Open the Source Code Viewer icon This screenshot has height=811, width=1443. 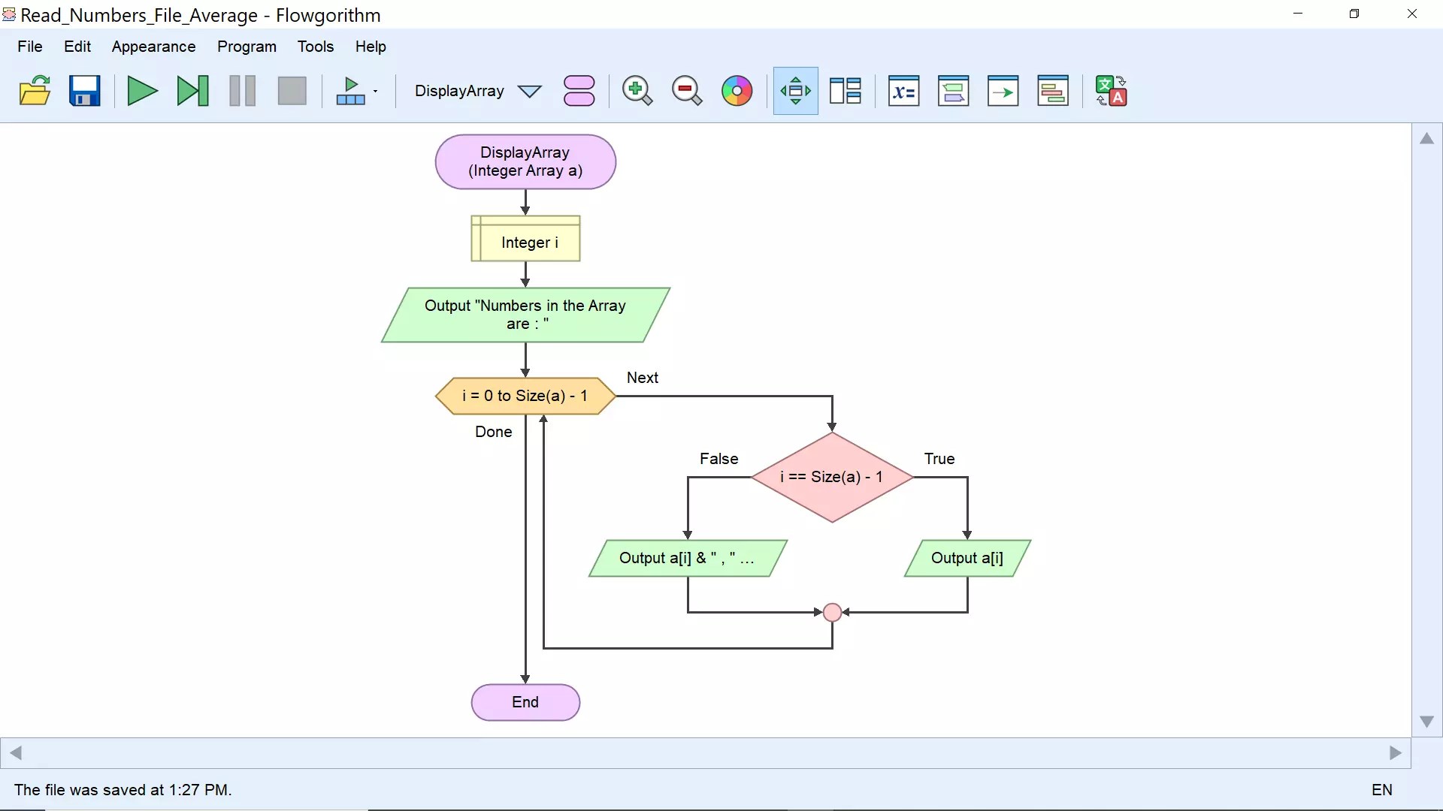tap(1052, 91)
